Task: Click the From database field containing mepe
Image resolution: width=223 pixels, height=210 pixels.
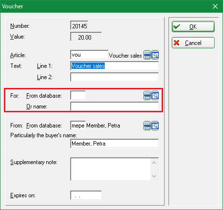Action: pos(78,126)
